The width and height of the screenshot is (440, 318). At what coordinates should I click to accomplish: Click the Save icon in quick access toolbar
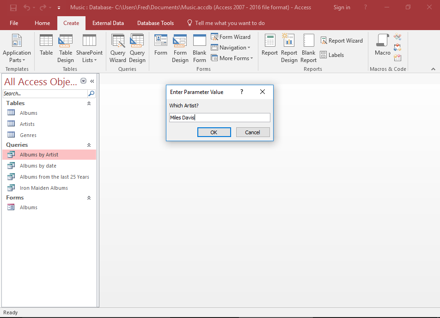click(13, 7)
